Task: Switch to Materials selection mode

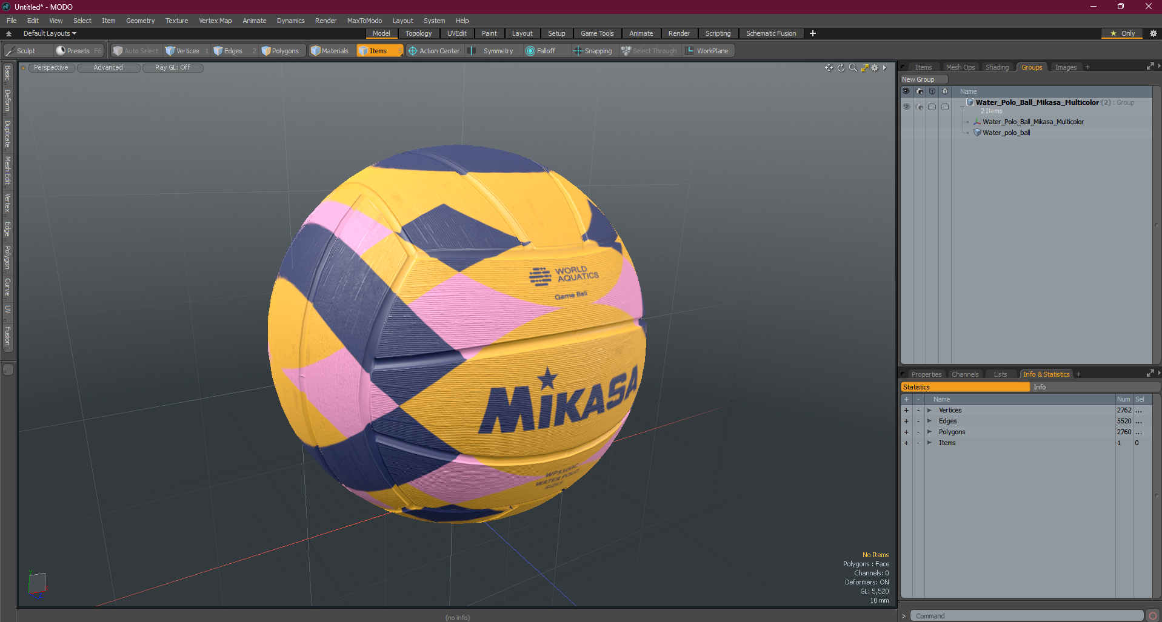Action: pos(330,51)
